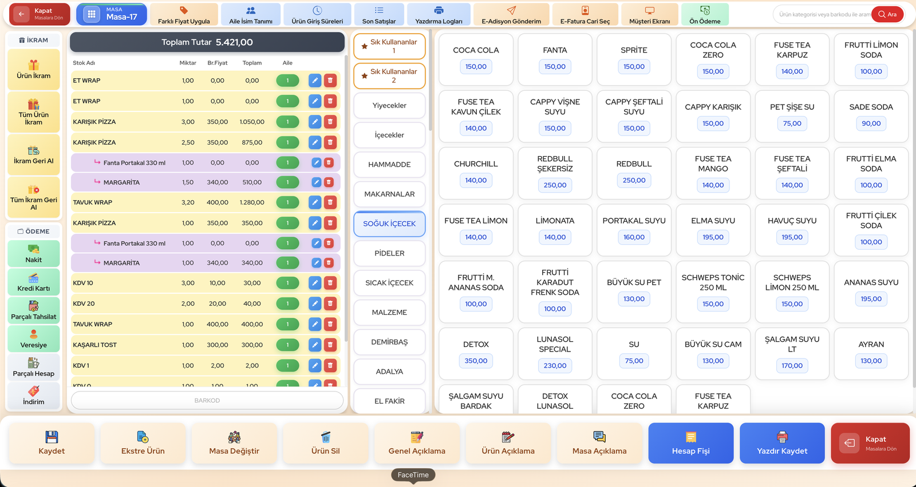
Task: Open E-Adisyon Gönderim send icon
Action: click(x=511, y=10)
